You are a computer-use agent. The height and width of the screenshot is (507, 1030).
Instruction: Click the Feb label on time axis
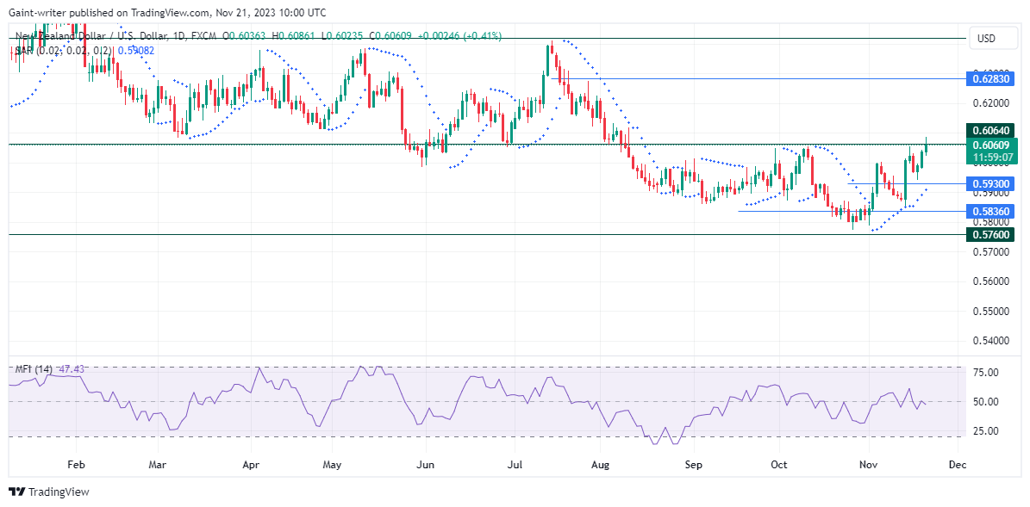click(76, 464)
